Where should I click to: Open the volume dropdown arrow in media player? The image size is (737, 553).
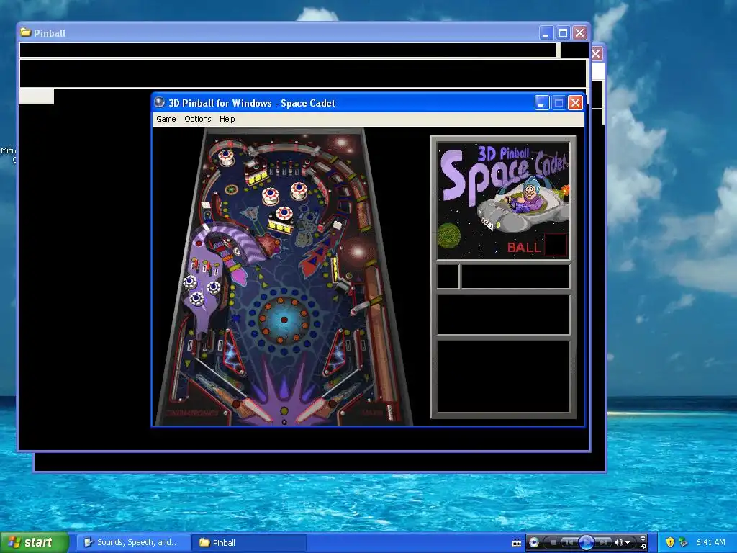pyautogui.click(x=628, y=543)
